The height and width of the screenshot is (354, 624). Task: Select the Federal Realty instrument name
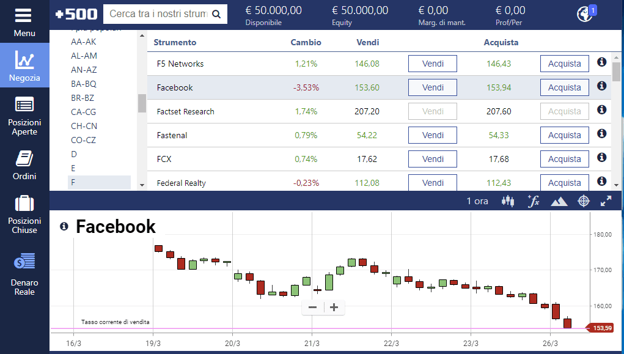point(181,183)
